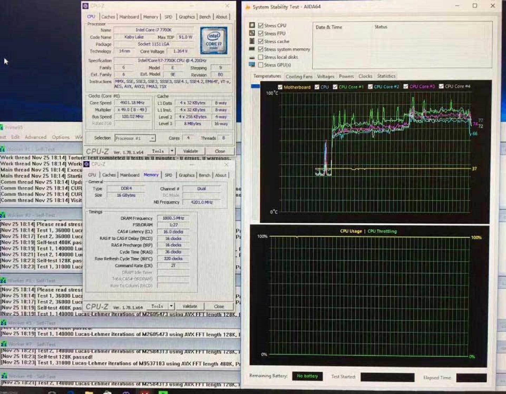The width and height of the screenshot is (506, 394).
Task: Click the CPU-Z icon in the top title bar
Action: click(85, 6)
